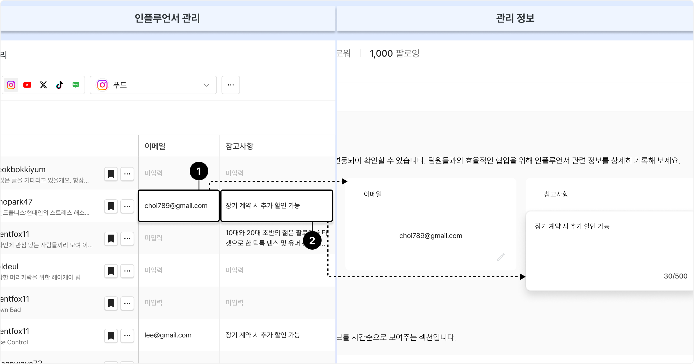Select the X (Twitter) platform filter icon
The image size is (694, 364).
pyautogui.click(x=43, y=85)
